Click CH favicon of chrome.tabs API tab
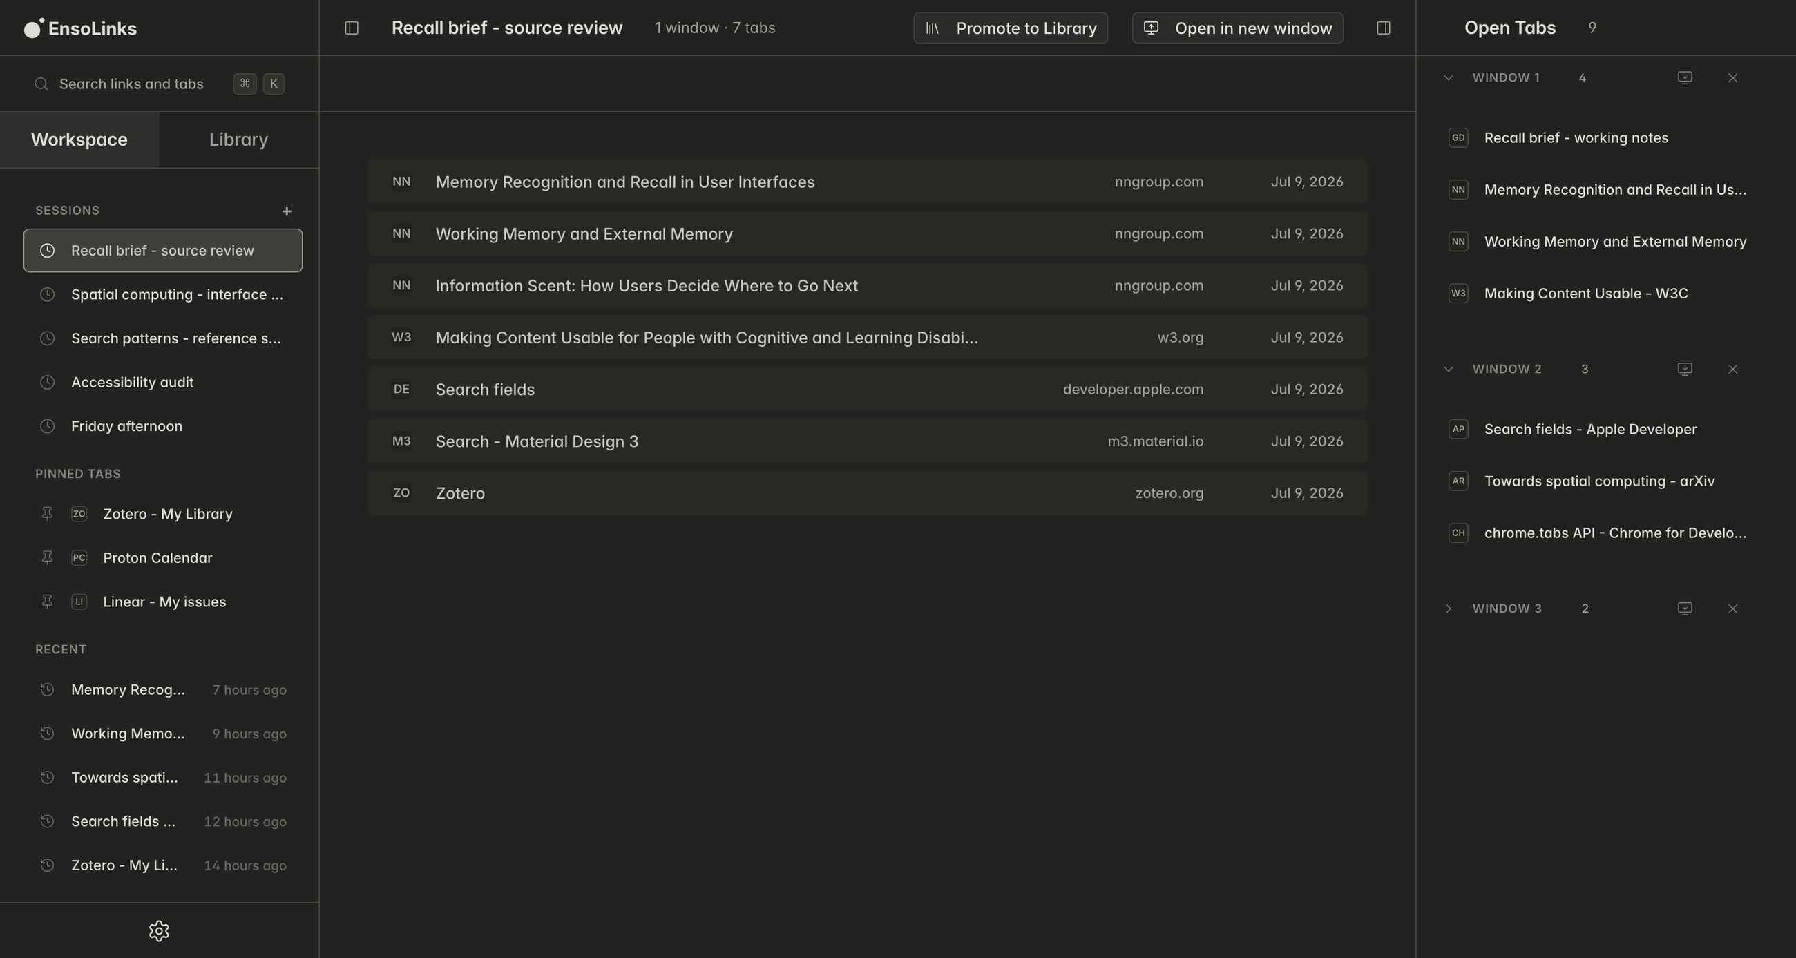 [1458, 533]
